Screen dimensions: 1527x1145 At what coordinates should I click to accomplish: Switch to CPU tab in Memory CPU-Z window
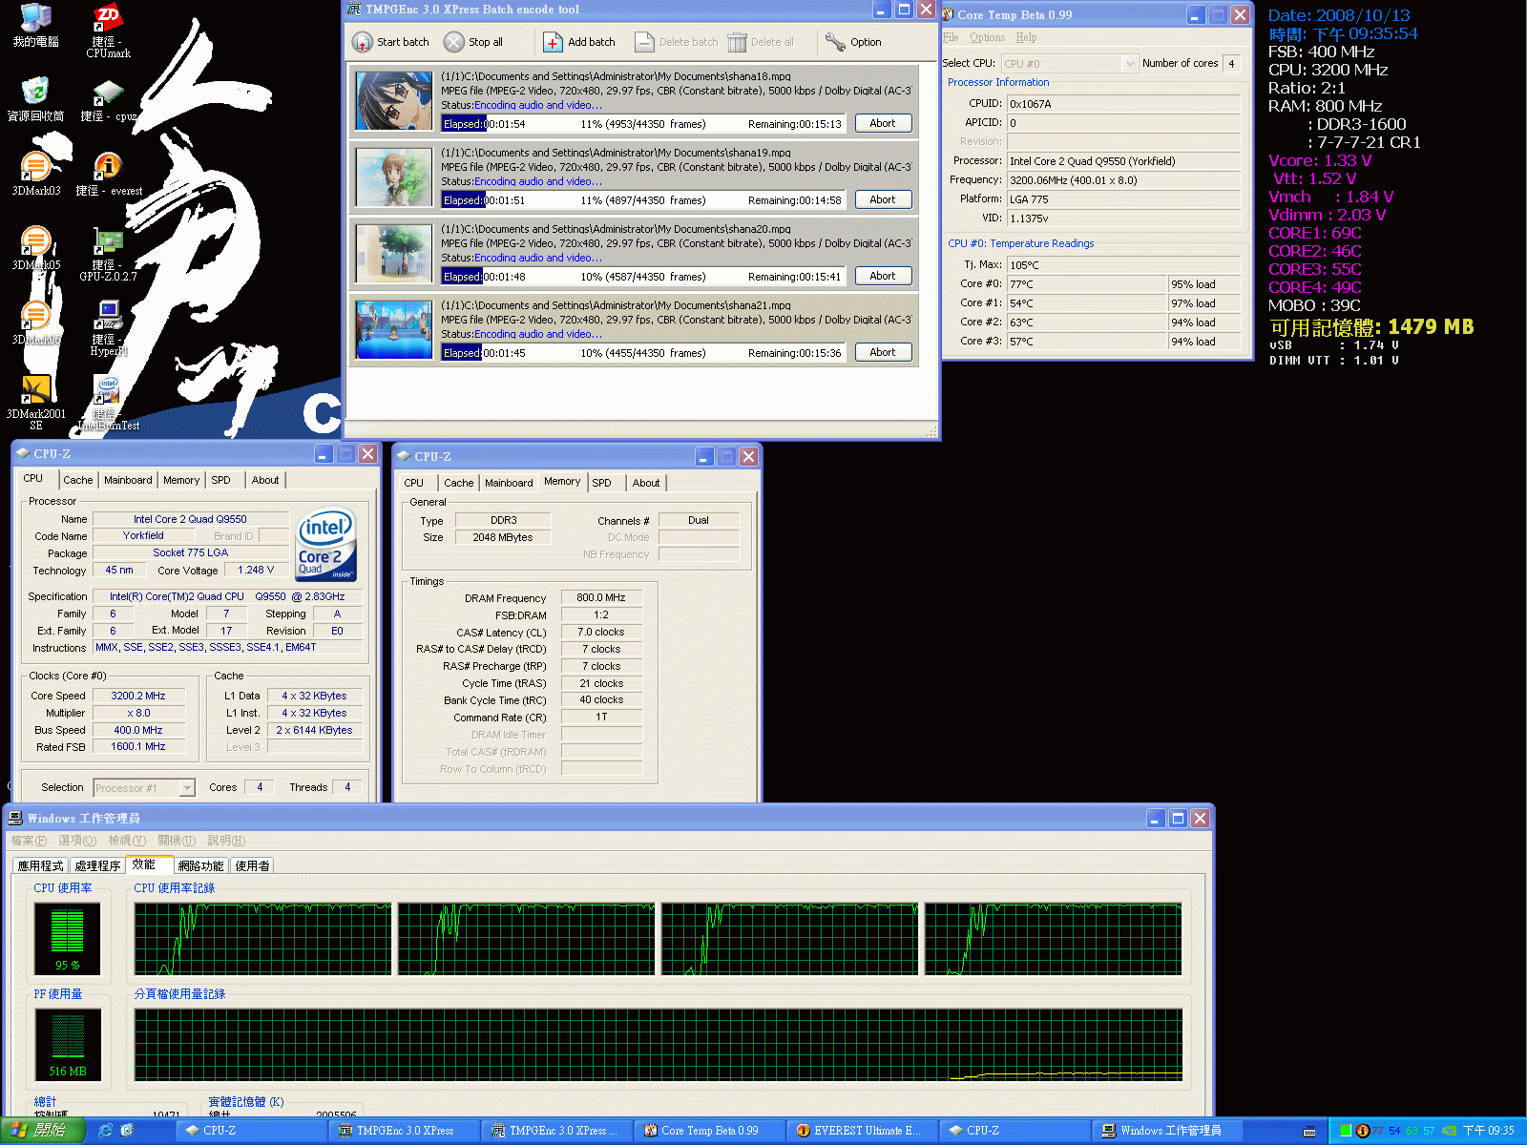point(414,483)
